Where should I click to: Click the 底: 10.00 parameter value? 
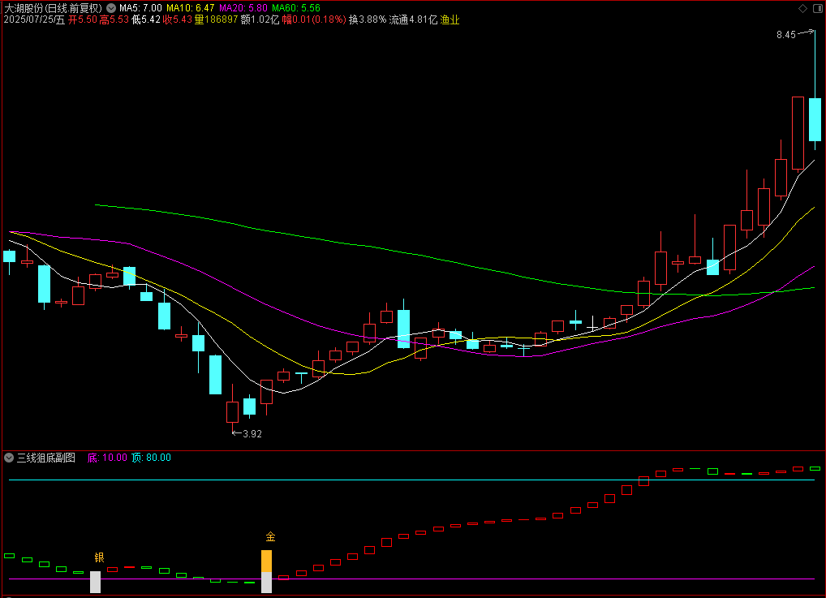(107, 458)
